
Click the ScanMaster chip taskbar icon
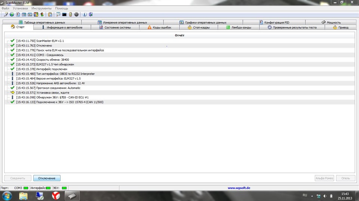(x=72, y=196)
